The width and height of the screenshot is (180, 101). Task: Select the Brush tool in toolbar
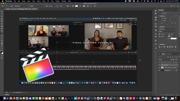2,24
